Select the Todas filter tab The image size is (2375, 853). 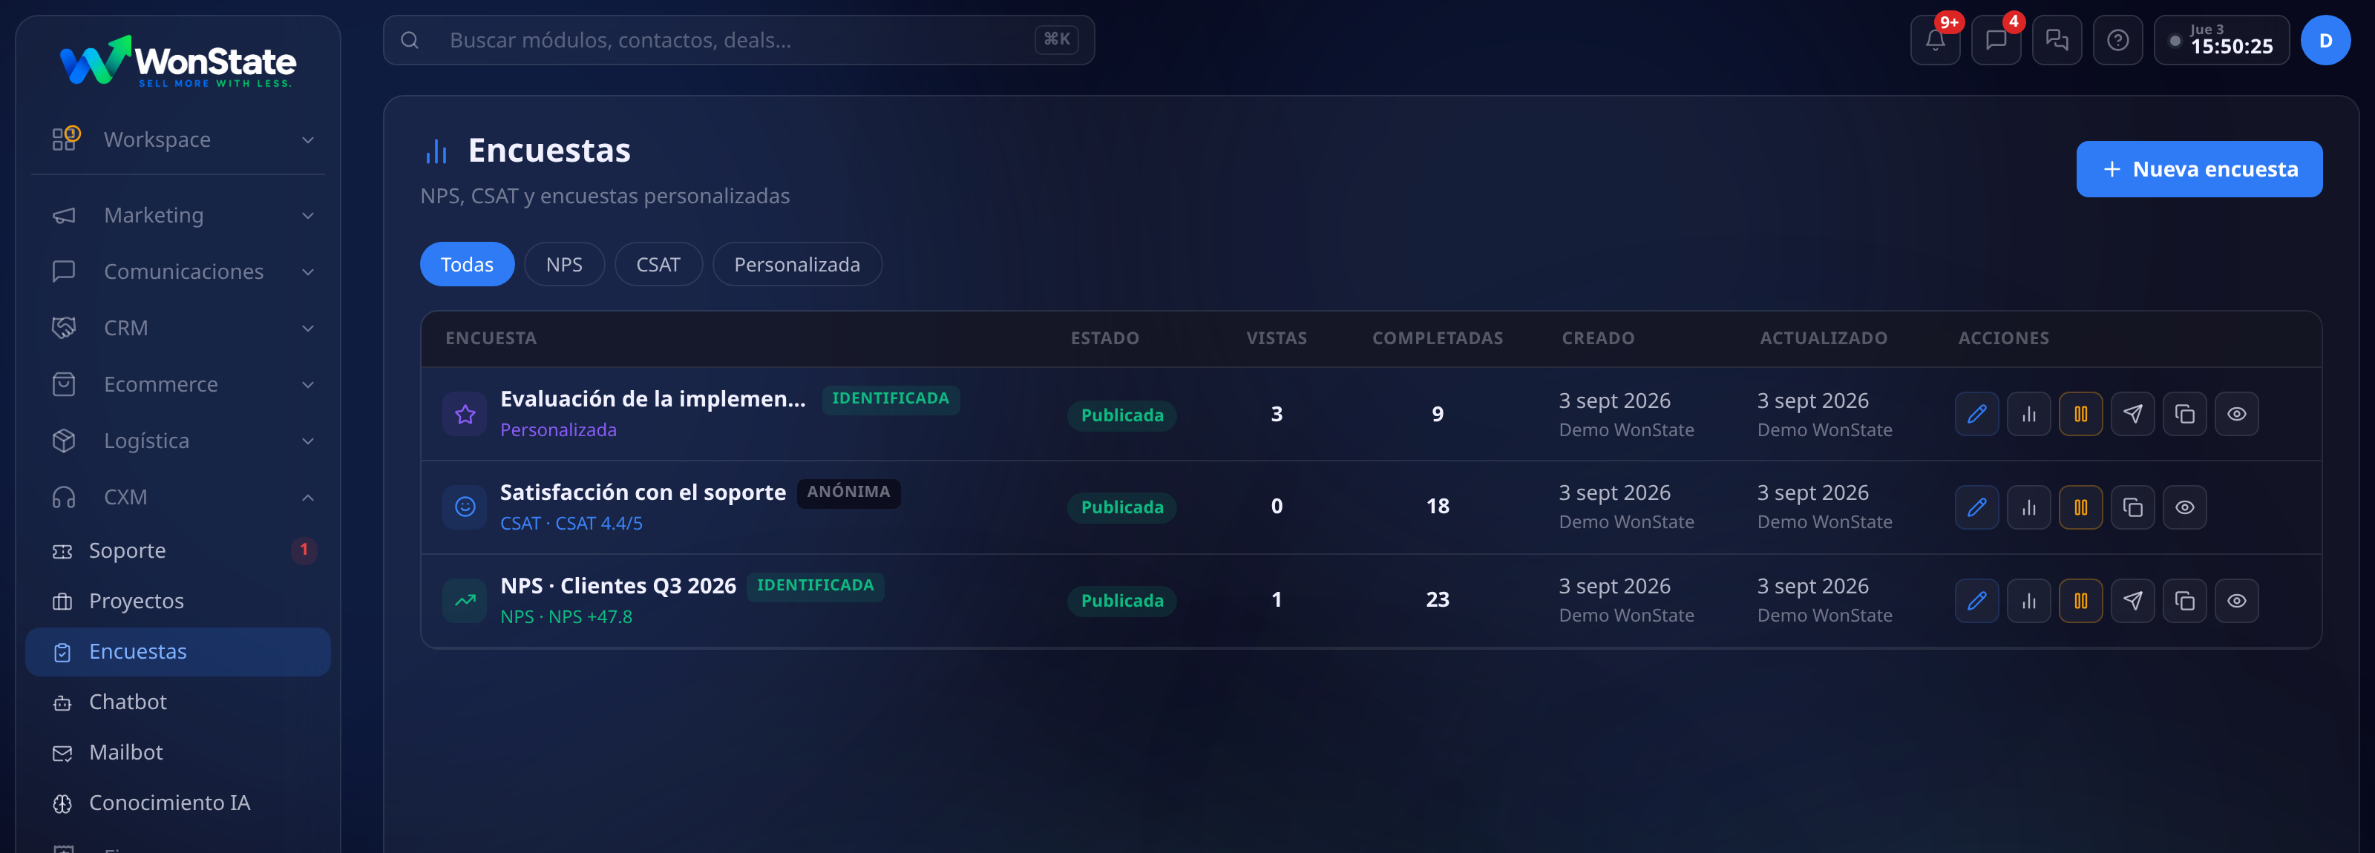tap(468, 264)
